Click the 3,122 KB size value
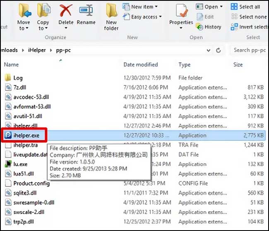 tap(253, 97)
